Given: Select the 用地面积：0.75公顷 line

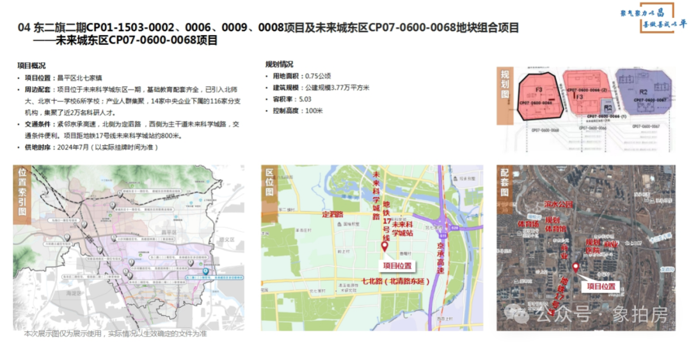Looking at the screenshot, I should [x=302, y=75].
